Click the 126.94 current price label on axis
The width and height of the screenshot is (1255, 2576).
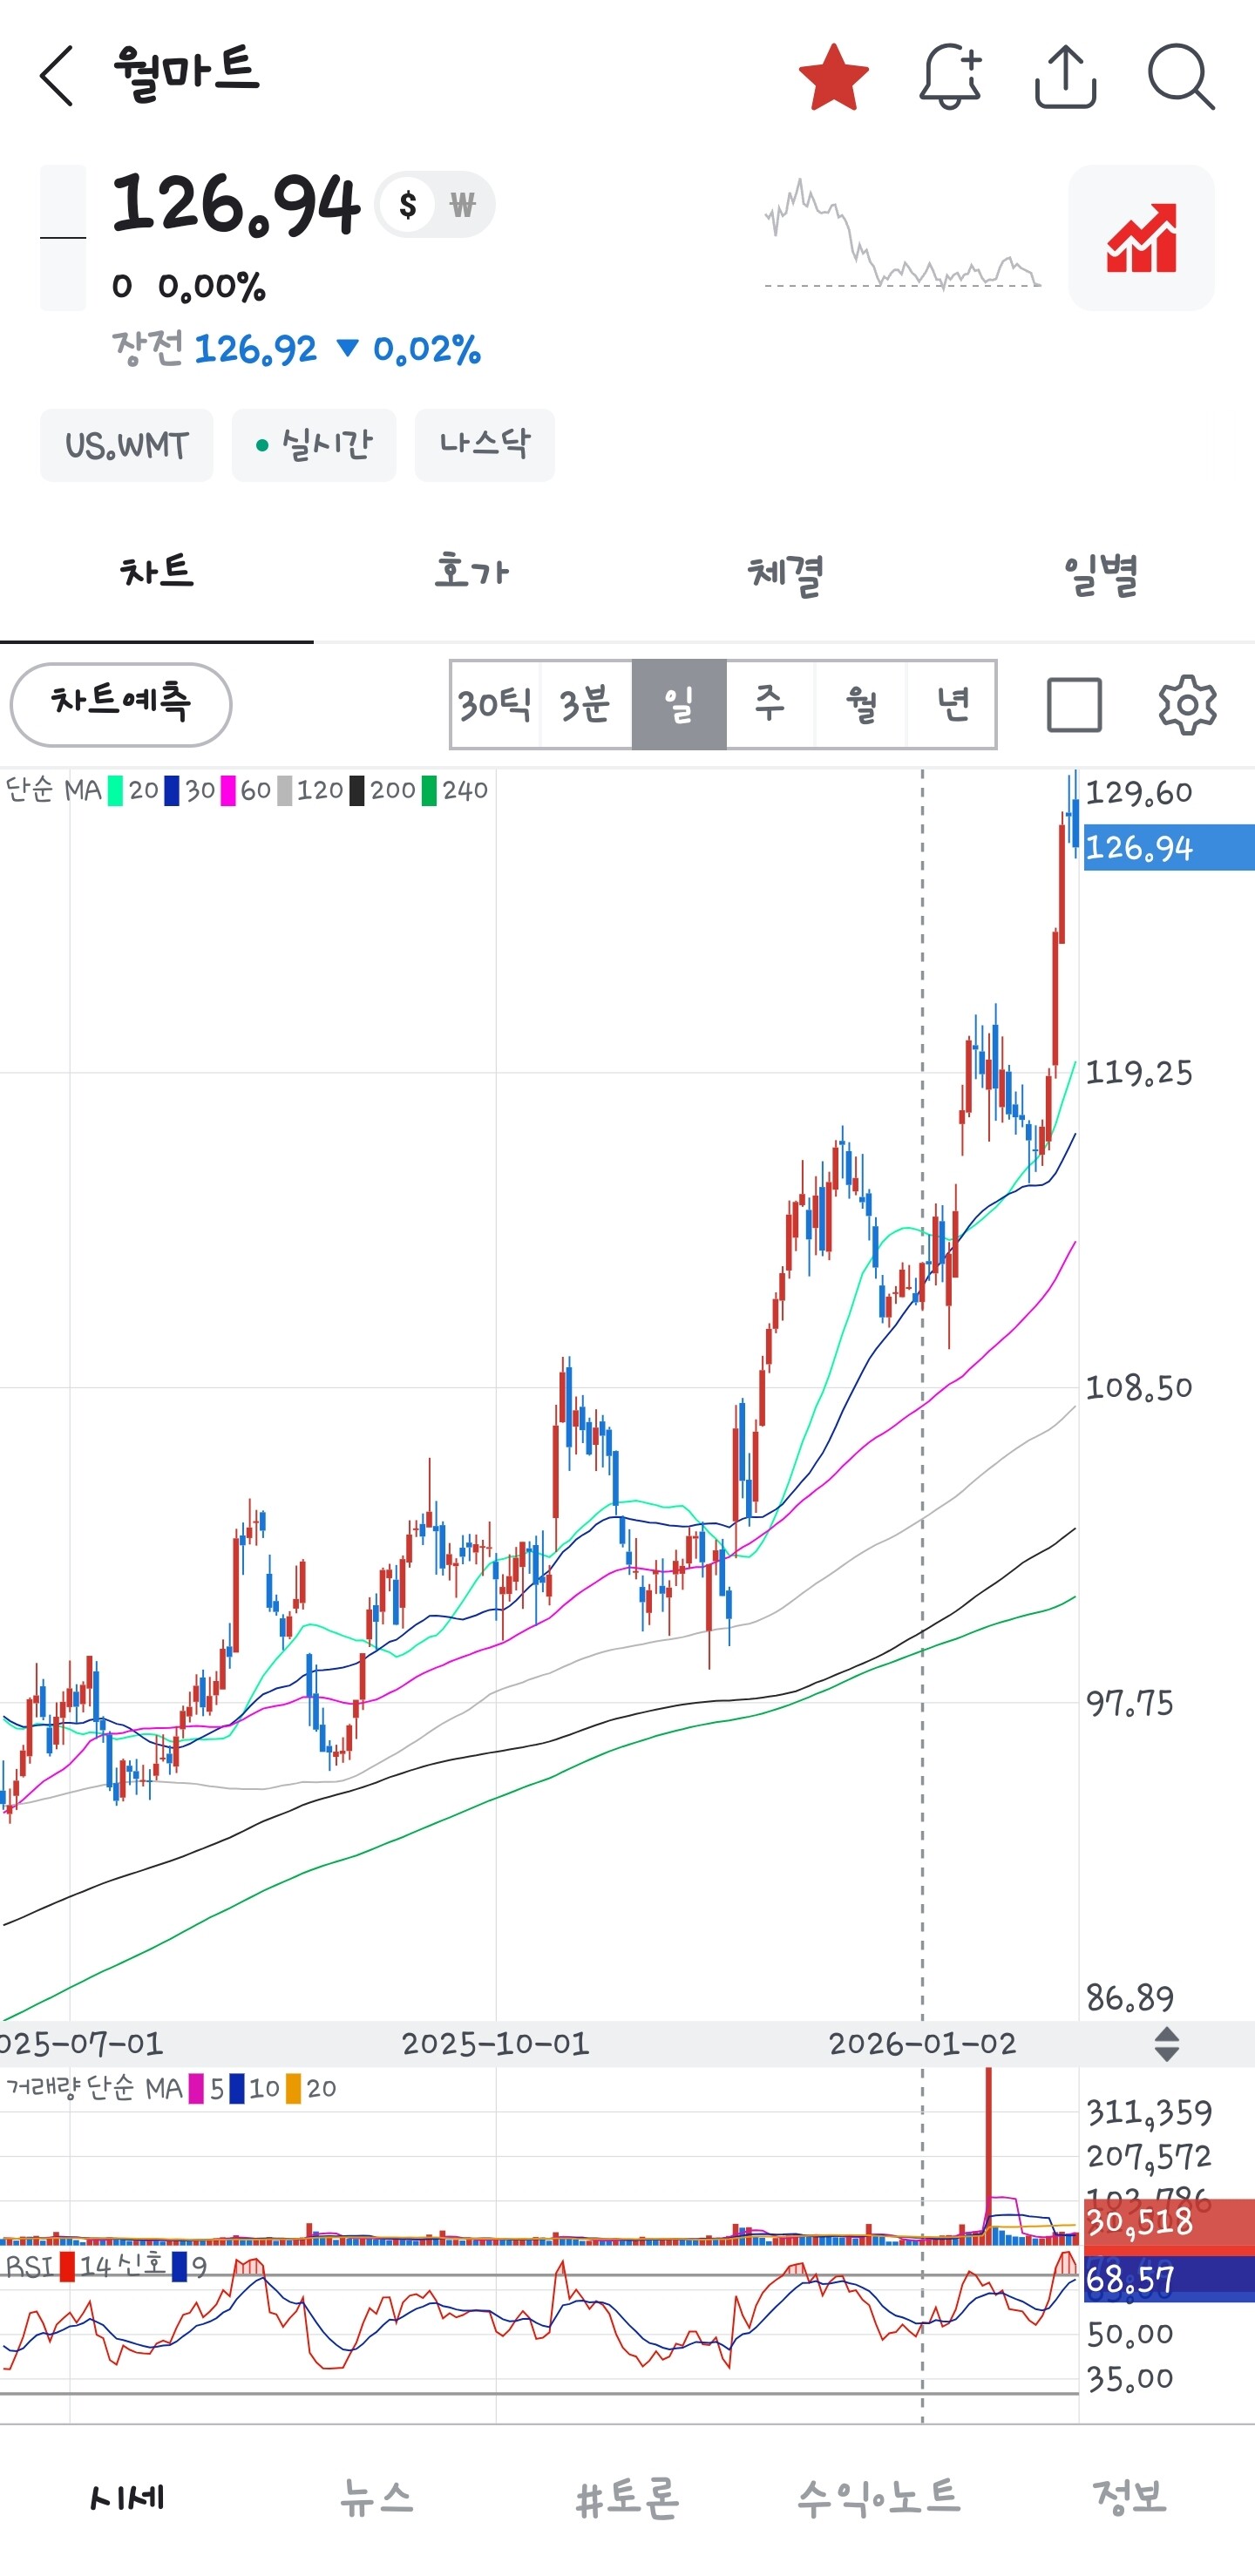point(1169,848)
